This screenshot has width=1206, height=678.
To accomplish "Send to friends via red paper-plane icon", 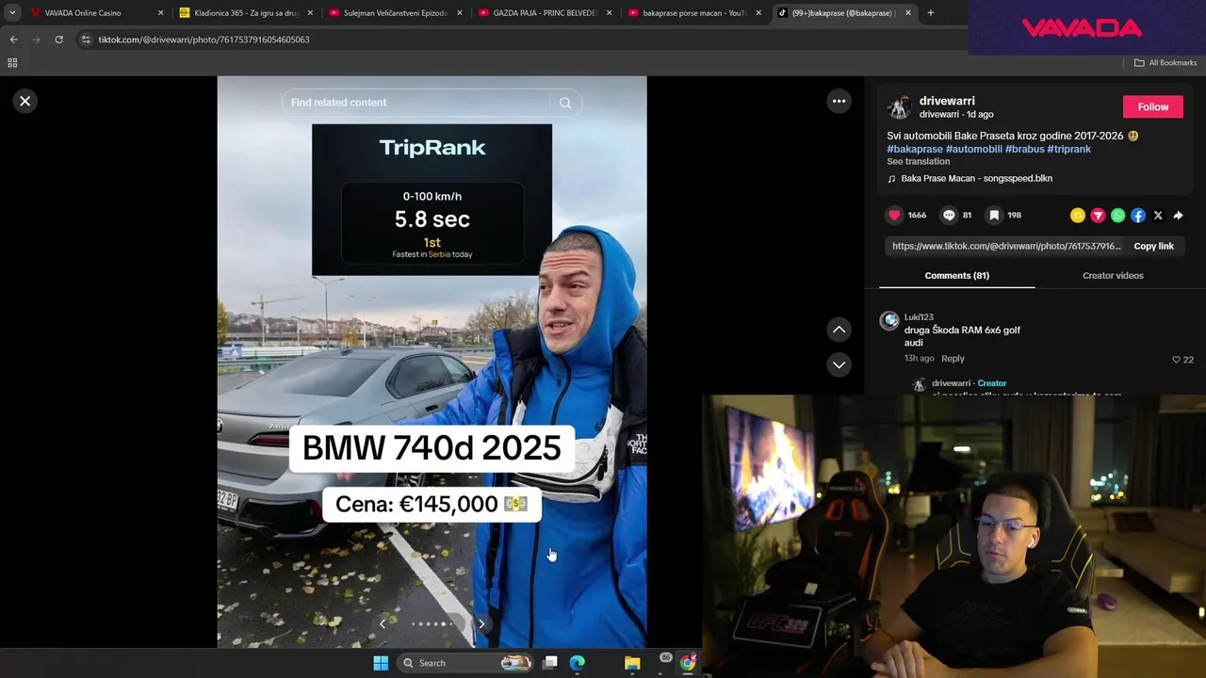I will point(1098,216).
